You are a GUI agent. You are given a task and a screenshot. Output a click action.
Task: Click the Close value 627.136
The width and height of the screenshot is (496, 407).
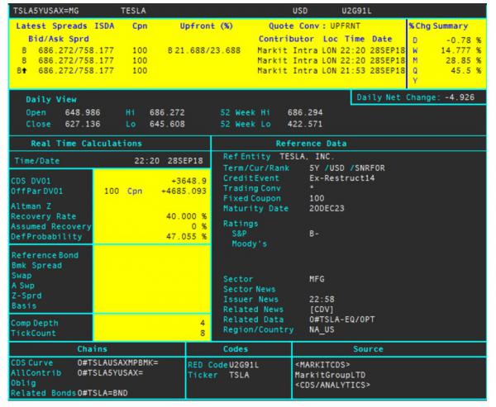coord(83,124)
